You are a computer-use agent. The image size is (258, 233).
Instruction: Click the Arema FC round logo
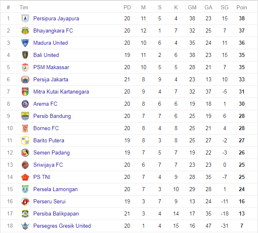point(25,104)
